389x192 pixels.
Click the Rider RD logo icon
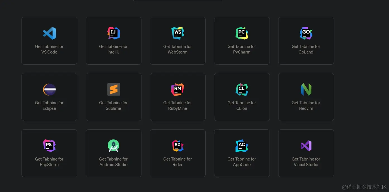pos(178,146)
